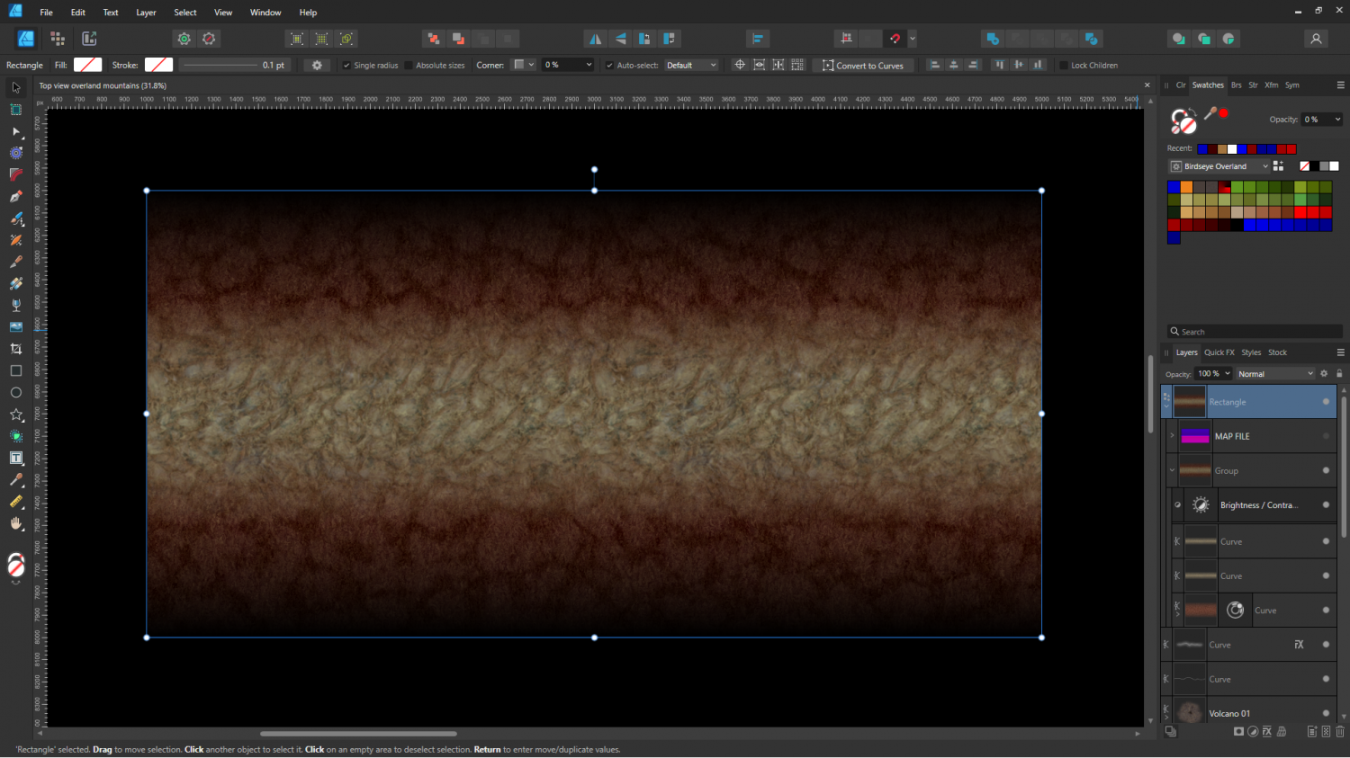This screenshot has height=758, width=1350.
Task: Toggle Single radius checkbox
Action: (346, 66)
